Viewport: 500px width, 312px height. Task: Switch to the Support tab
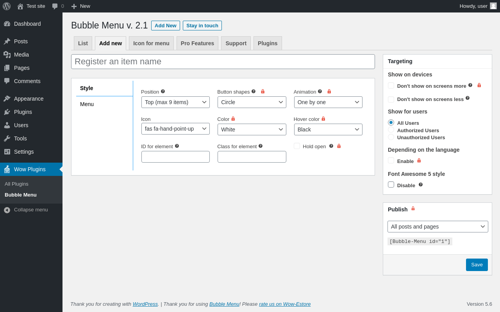coord(236,43)
